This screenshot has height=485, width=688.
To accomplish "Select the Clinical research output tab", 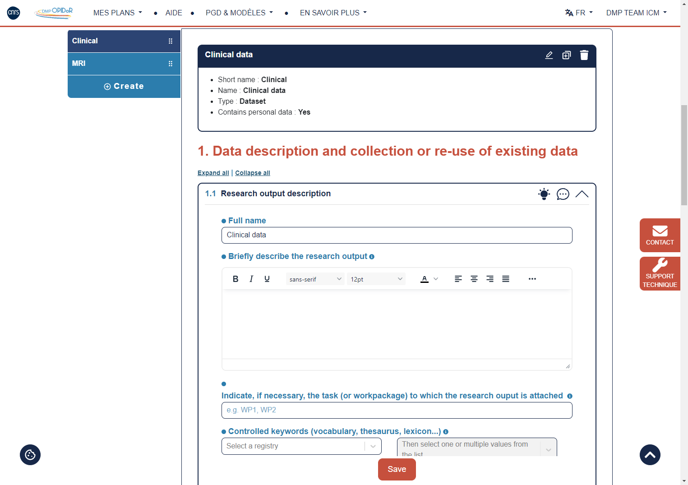I will (x=124, y=41).
